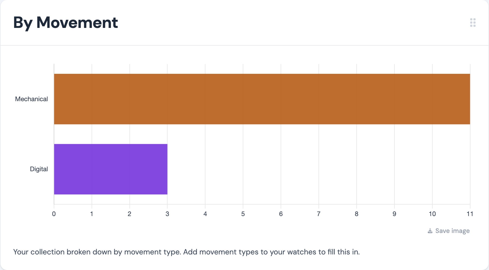Select the orange Mechanical bar

pos(262,99)
